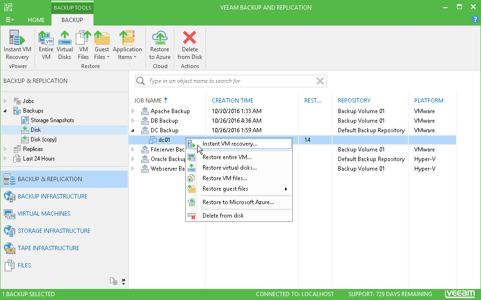The width and height of the screenshot is (481, 300).
Task: Open the Storage Infrastructure view
Action: click(54, 231)
